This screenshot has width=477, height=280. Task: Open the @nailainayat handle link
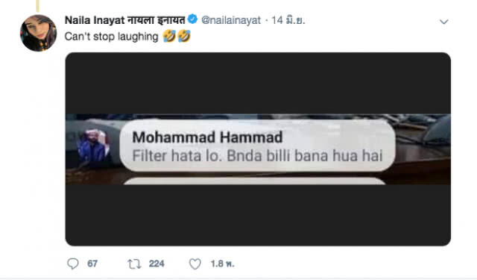coord(231,20)
